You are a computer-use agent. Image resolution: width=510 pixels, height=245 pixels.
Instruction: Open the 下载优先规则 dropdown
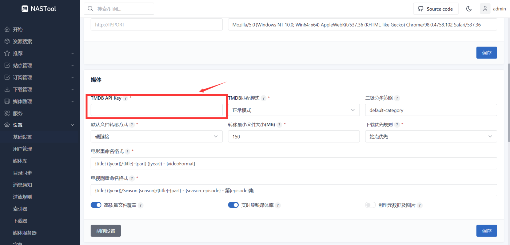point(431,136)
